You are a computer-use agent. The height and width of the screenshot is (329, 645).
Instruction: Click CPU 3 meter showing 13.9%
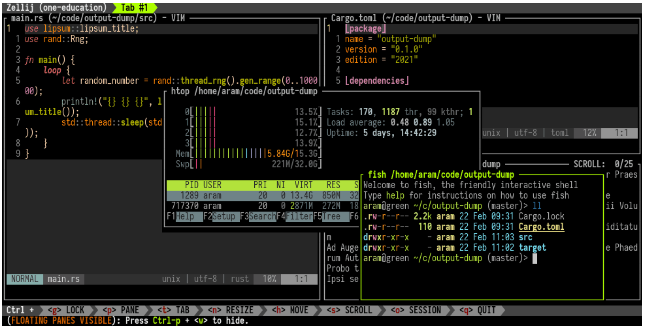click(x=253, y=144)
